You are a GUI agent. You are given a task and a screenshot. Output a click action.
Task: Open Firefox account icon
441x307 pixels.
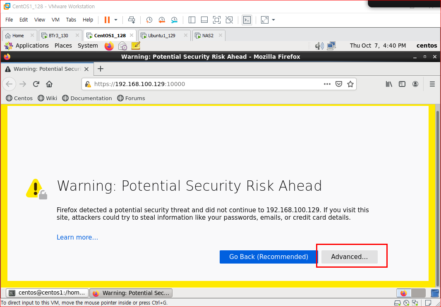click(x=415, y=84)
